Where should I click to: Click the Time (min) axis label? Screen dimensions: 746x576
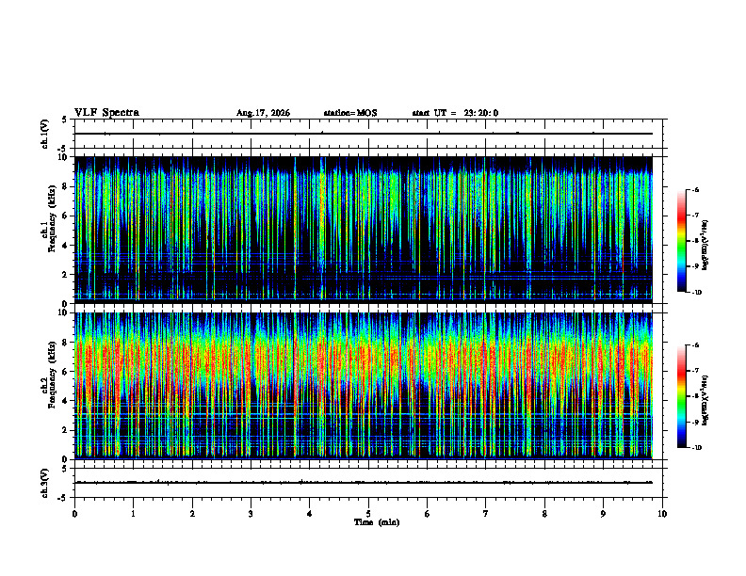coord(377,522)
